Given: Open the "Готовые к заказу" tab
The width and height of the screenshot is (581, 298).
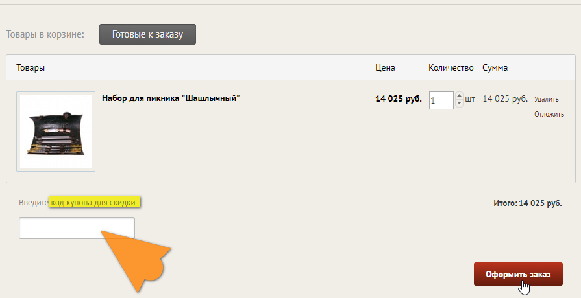Looking at the screenshot, I should coord(147,34).
